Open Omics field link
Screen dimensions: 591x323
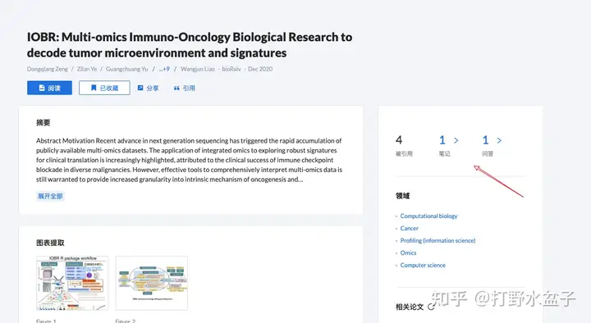(x=408, y=253)
